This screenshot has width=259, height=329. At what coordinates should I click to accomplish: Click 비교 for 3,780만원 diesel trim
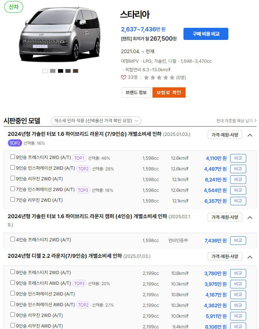(x=238, y=273)
